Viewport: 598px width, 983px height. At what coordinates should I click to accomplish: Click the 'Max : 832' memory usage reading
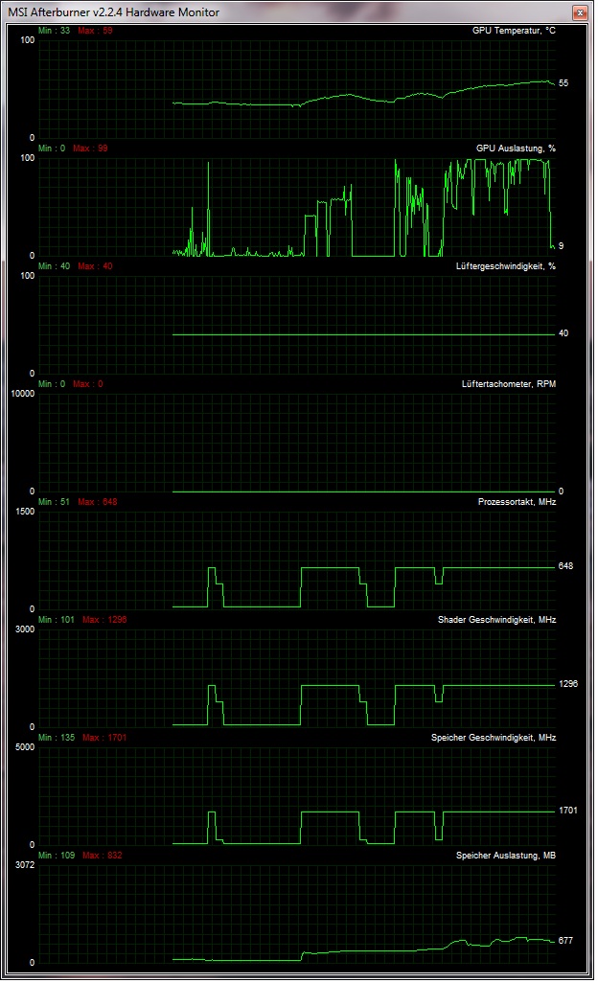pos(103,856)
